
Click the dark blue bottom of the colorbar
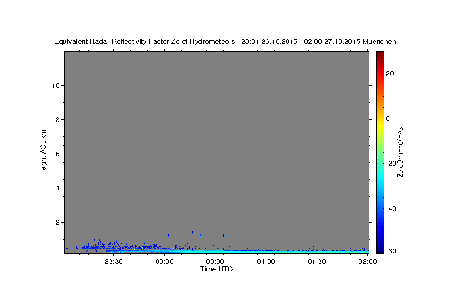tap(380, 250)
